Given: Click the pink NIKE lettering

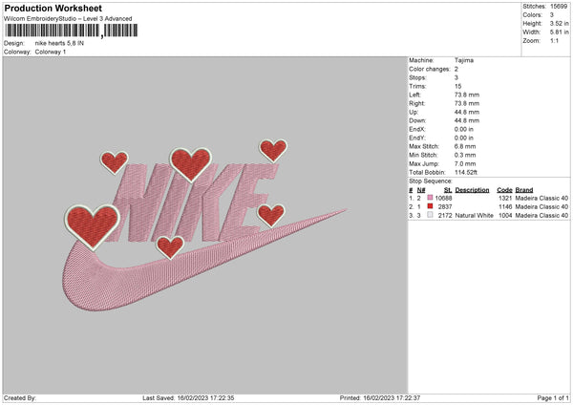Looking at the screenshot, I should (190, 202).
